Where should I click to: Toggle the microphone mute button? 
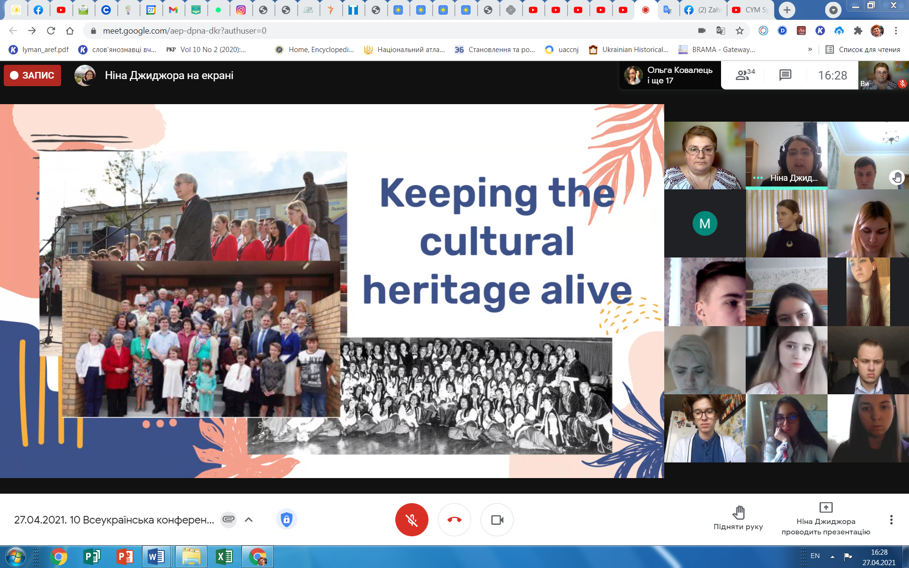[x=411, y=520]
